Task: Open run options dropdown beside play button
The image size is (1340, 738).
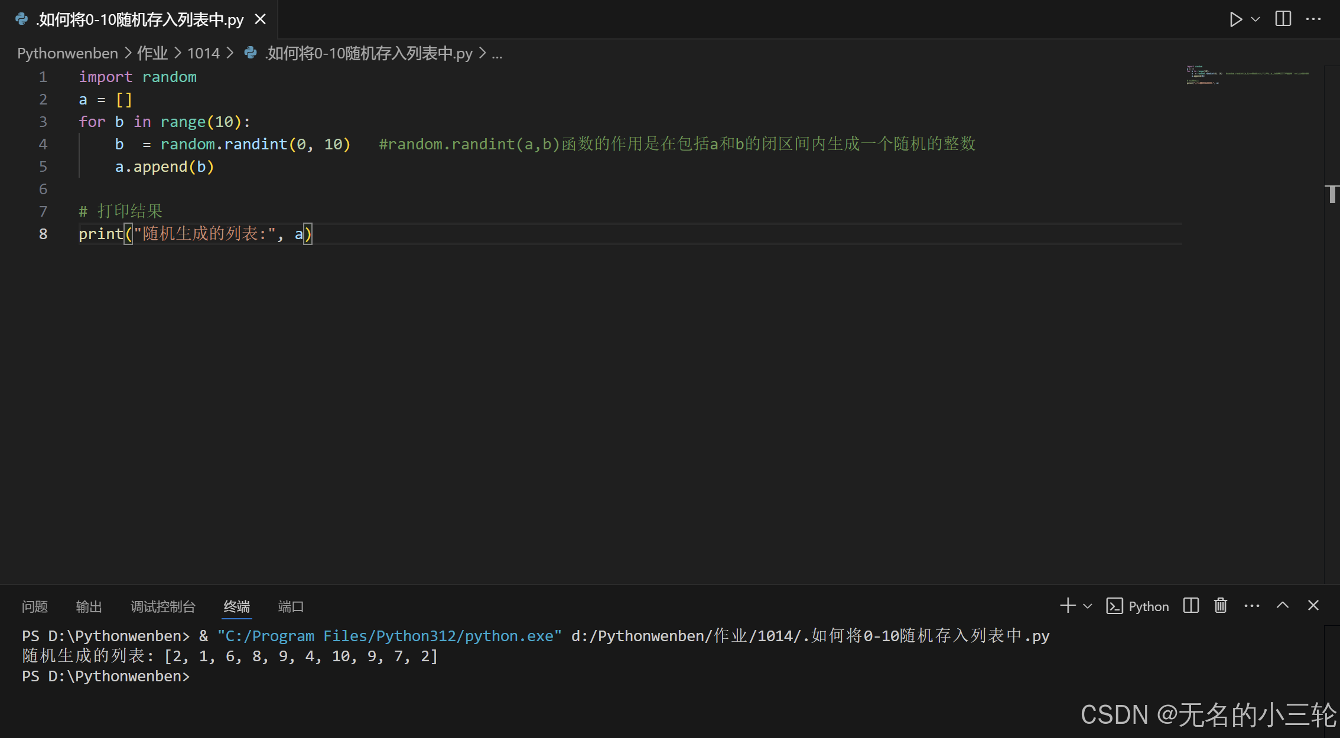Action: tap(1256, 19)
